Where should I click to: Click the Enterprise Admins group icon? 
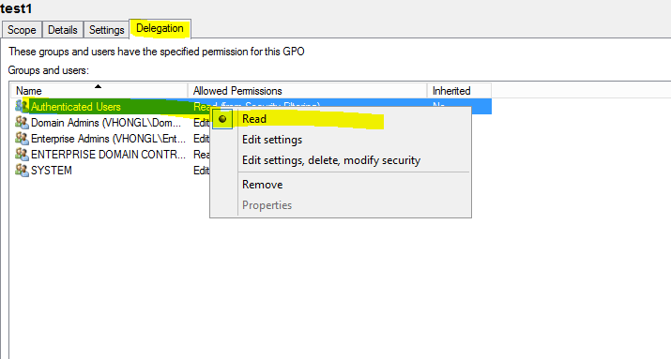[x=22, y=138]
